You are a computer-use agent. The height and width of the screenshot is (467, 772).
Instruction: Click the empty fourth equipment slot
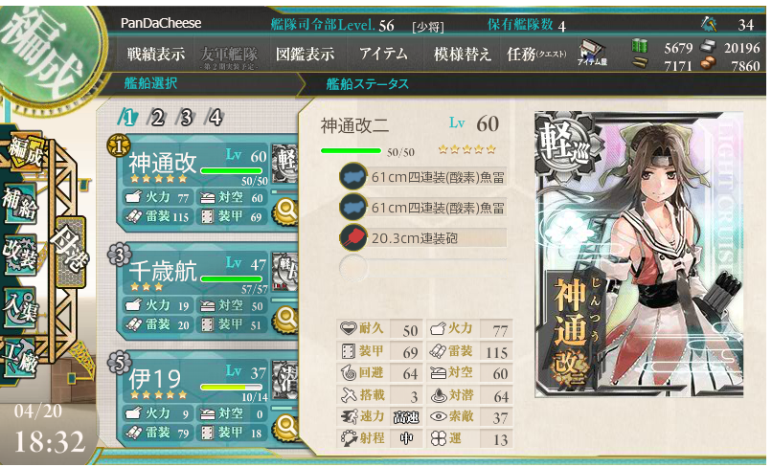tap(423, 268)
